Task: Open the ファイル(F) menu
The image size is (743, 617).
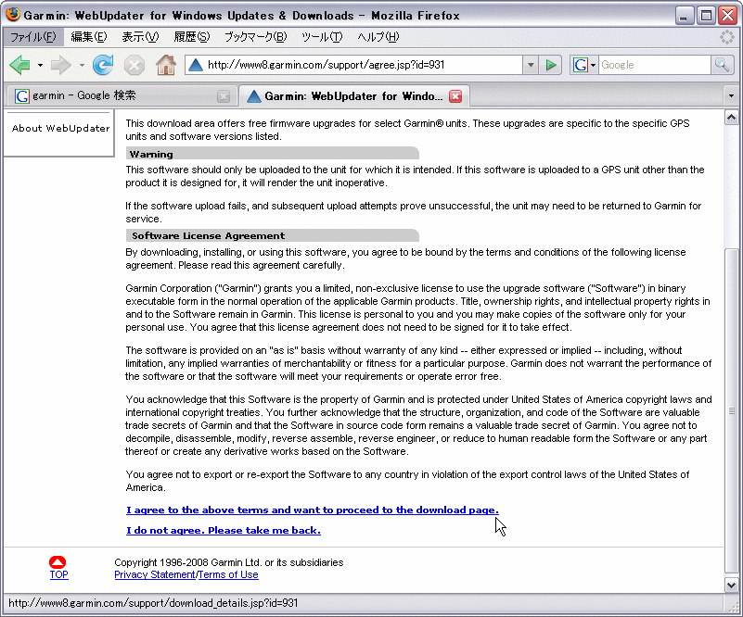Action: point(33,37)
